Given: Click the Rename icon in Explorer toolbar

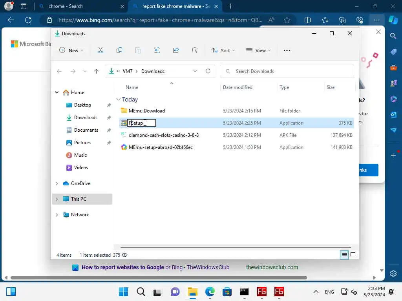Looking at the screenshot, I should pyautogui.click(x=157, y=51).
